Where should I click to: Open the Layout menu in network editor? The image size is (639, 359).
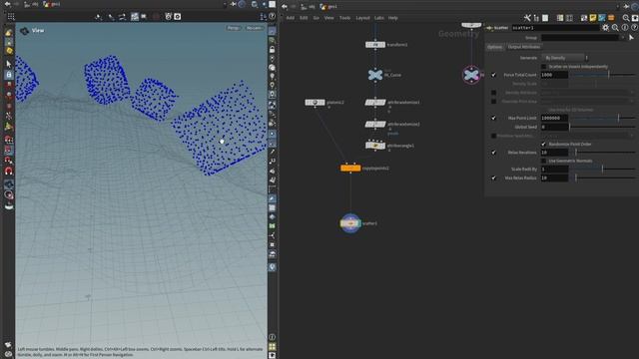pyautogui.click(x=362, y=18)
